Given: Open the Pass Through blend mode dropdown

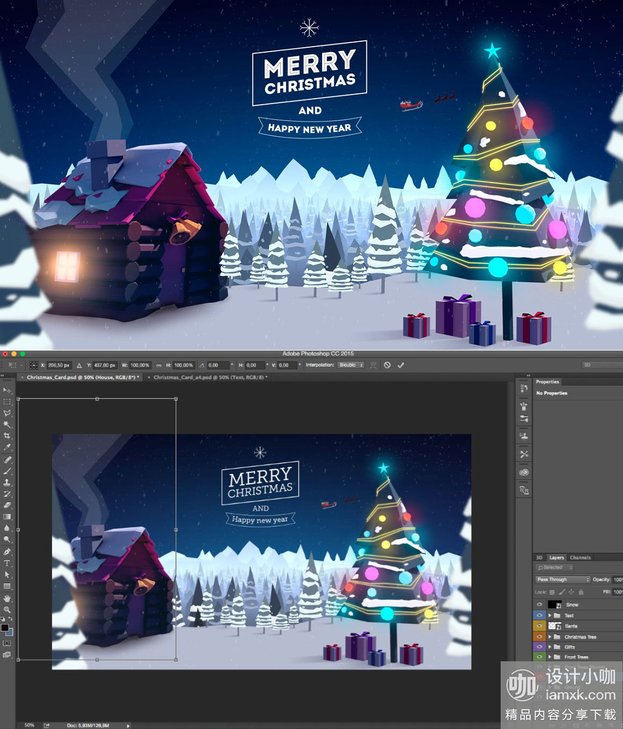Looking at the screenshot, I should click(562, 580).
